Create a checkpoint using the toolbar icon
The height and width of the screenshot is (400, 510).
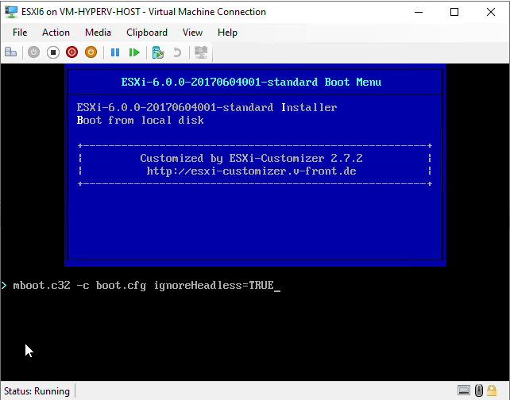158,52
